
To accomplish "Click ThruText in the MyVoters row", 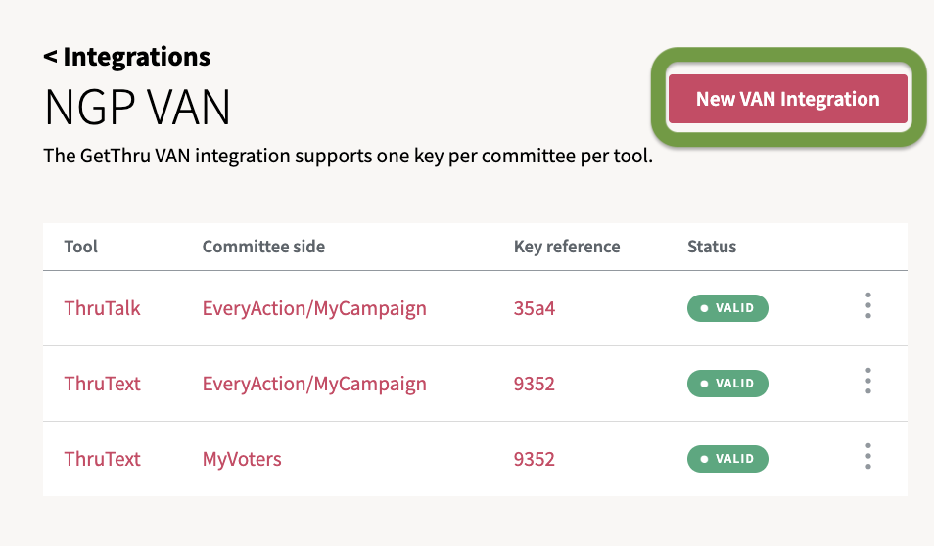I will tap(103, 459).
